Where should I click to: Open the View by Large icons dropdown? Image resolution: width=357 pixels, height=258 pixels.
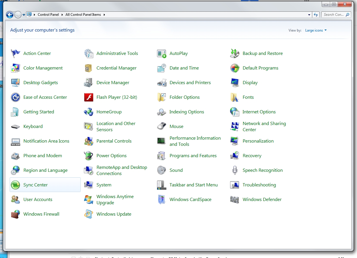[x=316, y=30]
